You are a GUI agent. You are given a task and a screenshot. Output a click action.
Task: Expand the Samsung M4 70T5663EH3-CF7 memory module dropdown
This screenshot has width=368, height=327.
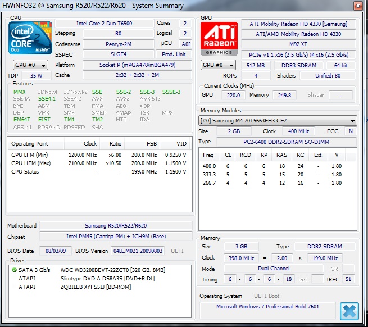coord(278,121)
